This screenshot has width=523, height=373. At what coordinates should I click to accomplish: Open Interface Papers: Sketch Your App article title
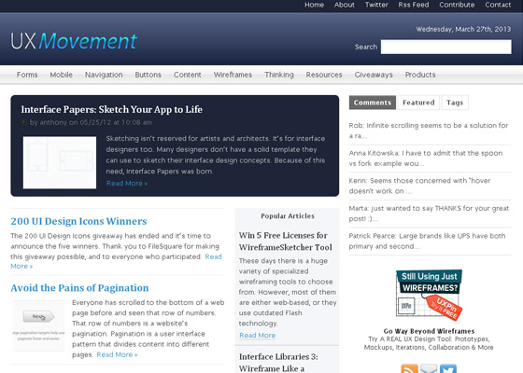[x=111, y=109]
